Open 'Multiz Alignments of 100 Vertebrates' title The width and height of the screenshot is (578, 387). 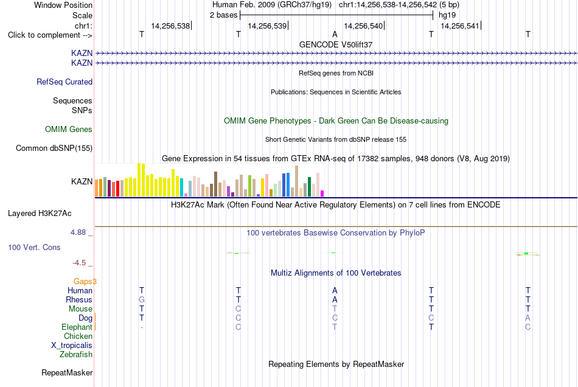pyautogui.click(x=336, y=273)
